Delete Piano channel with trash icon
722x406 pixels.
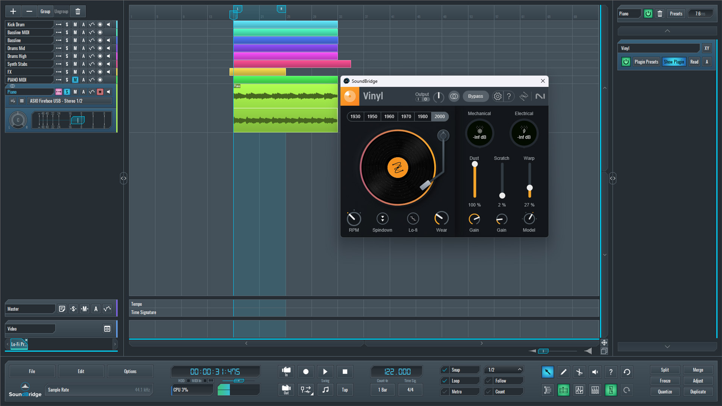660,14
